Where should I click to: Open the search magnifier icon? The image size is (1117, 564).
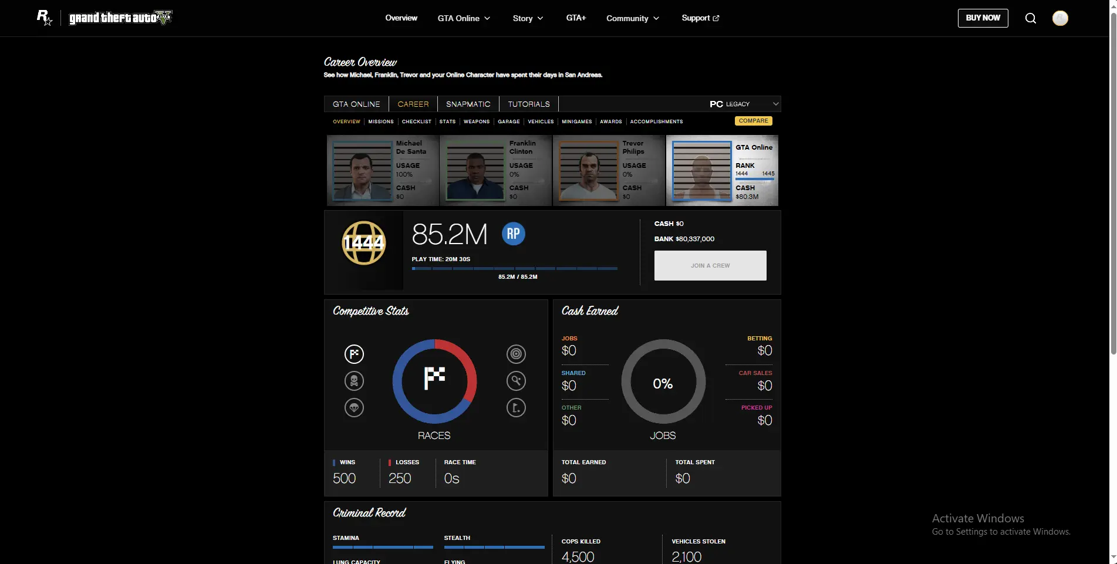point(1030,18)
